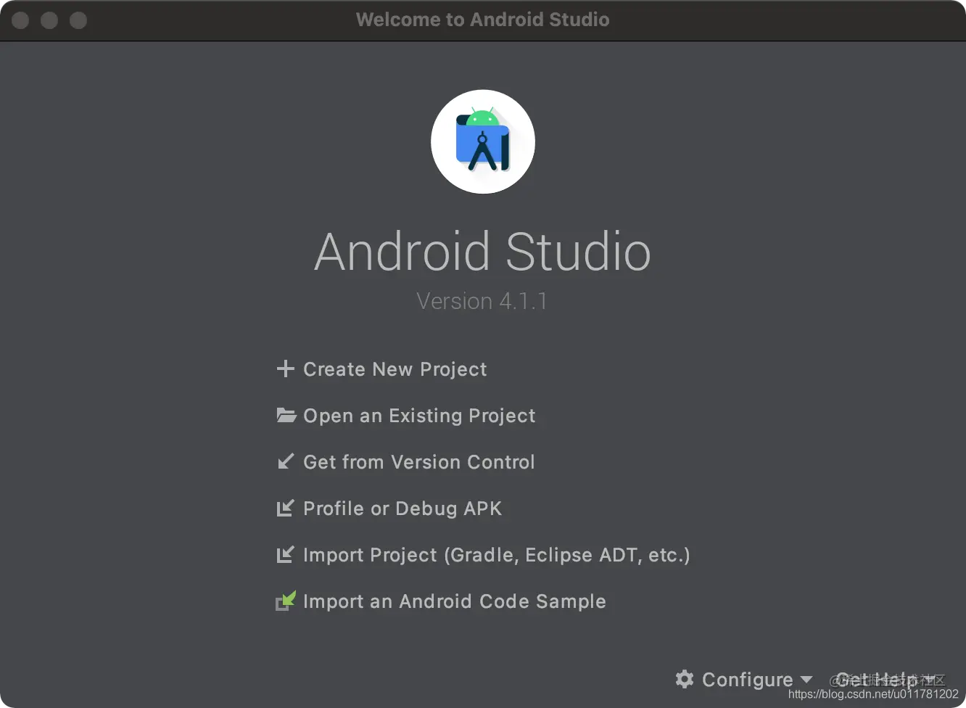Click the arrow icon for Get from Version Control
The height and width of the screenshot is (708, 966).
pyautogui.click(x=286, y=461)
